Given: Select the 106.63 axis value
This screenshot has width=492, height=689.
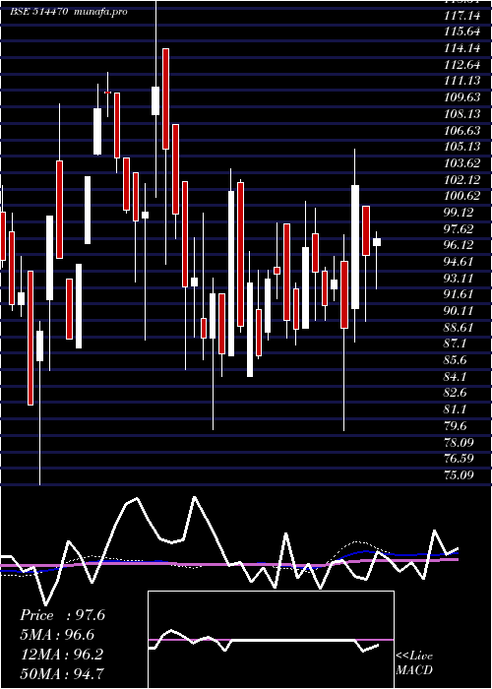Looking at the screenshot, I should click(461, 131).
